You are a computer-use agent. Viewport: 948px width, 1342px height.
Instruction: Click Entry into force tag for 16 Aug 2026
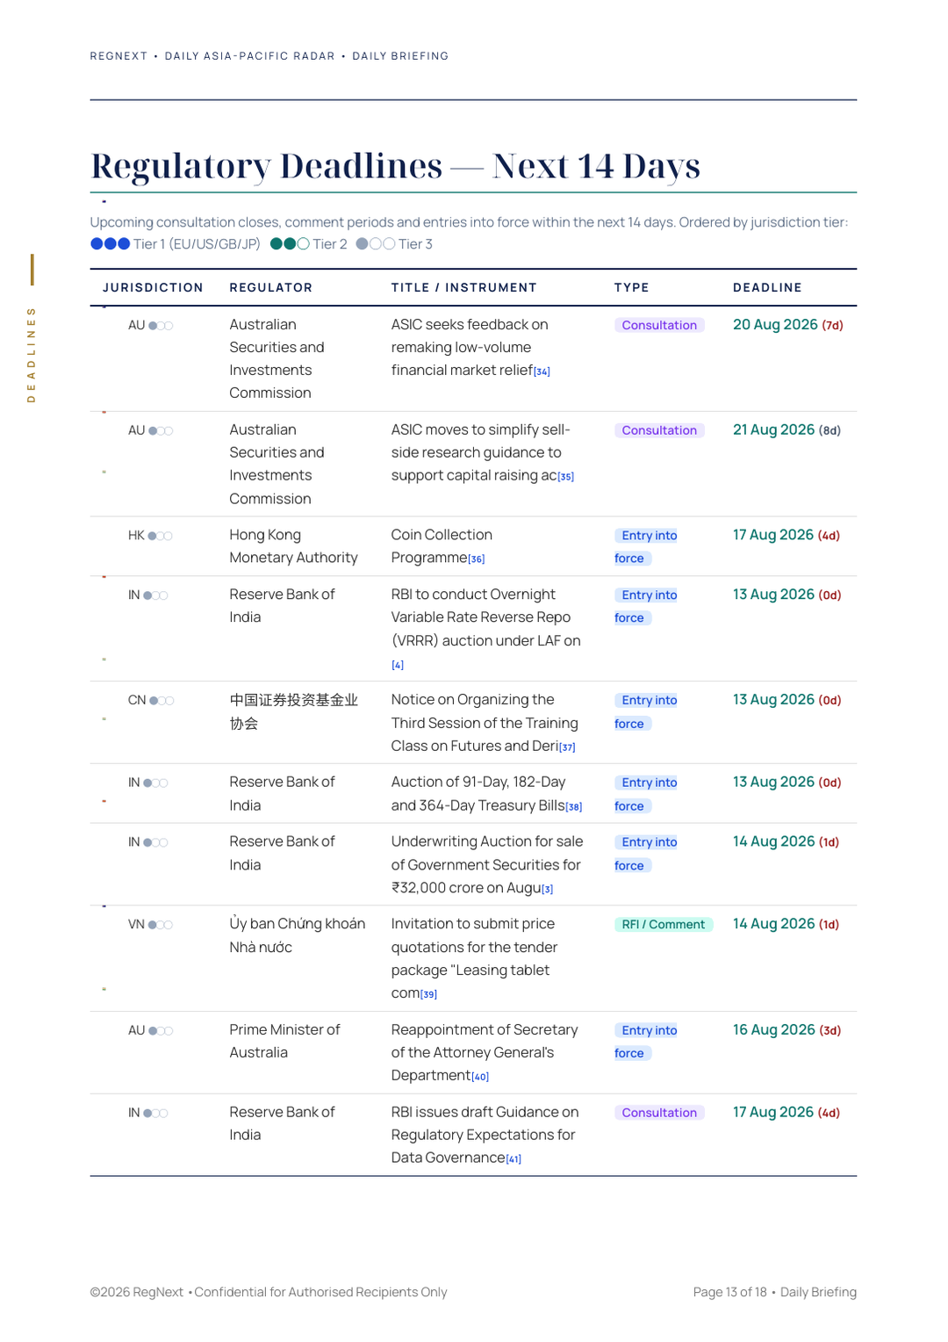point(648,1042)
